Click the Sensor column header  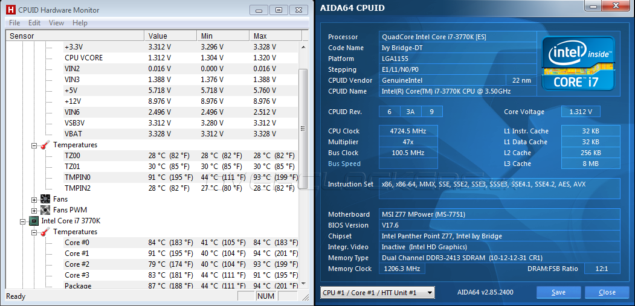click(76, 36)
